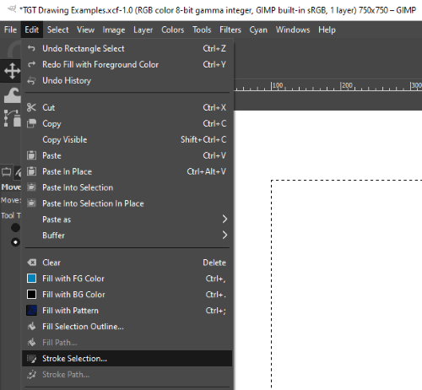Click the dark blue pattern swatch

31,311
